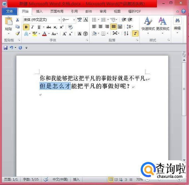Apply yellow text highlight color
Image resolution: width=189 pixels, height=185 pixels.
[35, 34]
